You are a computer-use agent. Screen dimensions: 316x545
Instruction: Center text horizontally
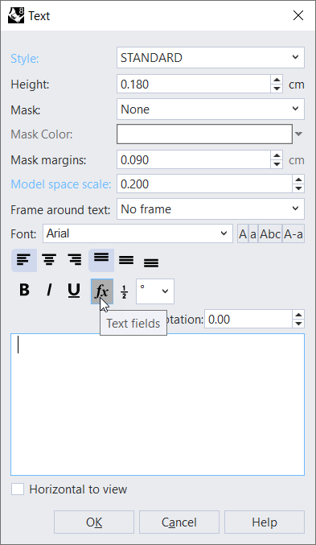49,260
